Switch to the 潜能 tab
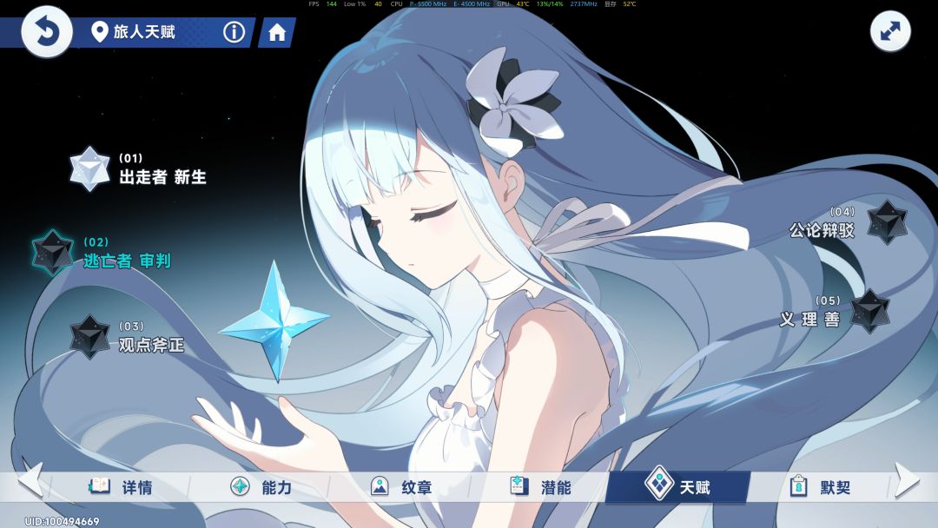Screen dimensions: 938x528 [540, 486]
